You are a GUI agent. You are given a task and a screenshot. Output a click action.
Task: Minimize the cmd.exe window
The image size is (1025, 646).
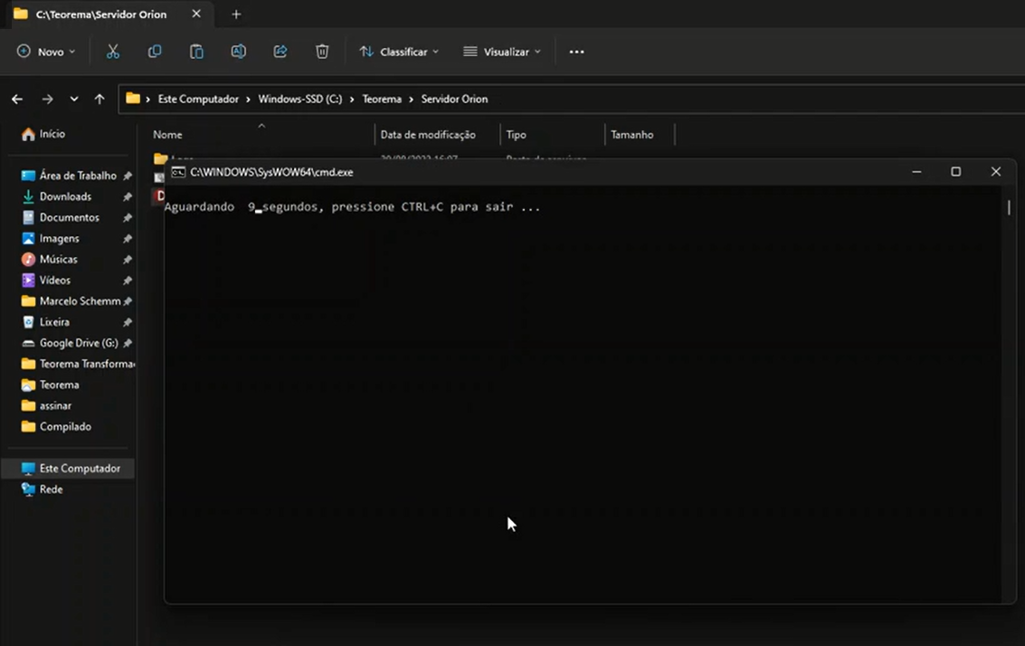(x=916, y=172)
